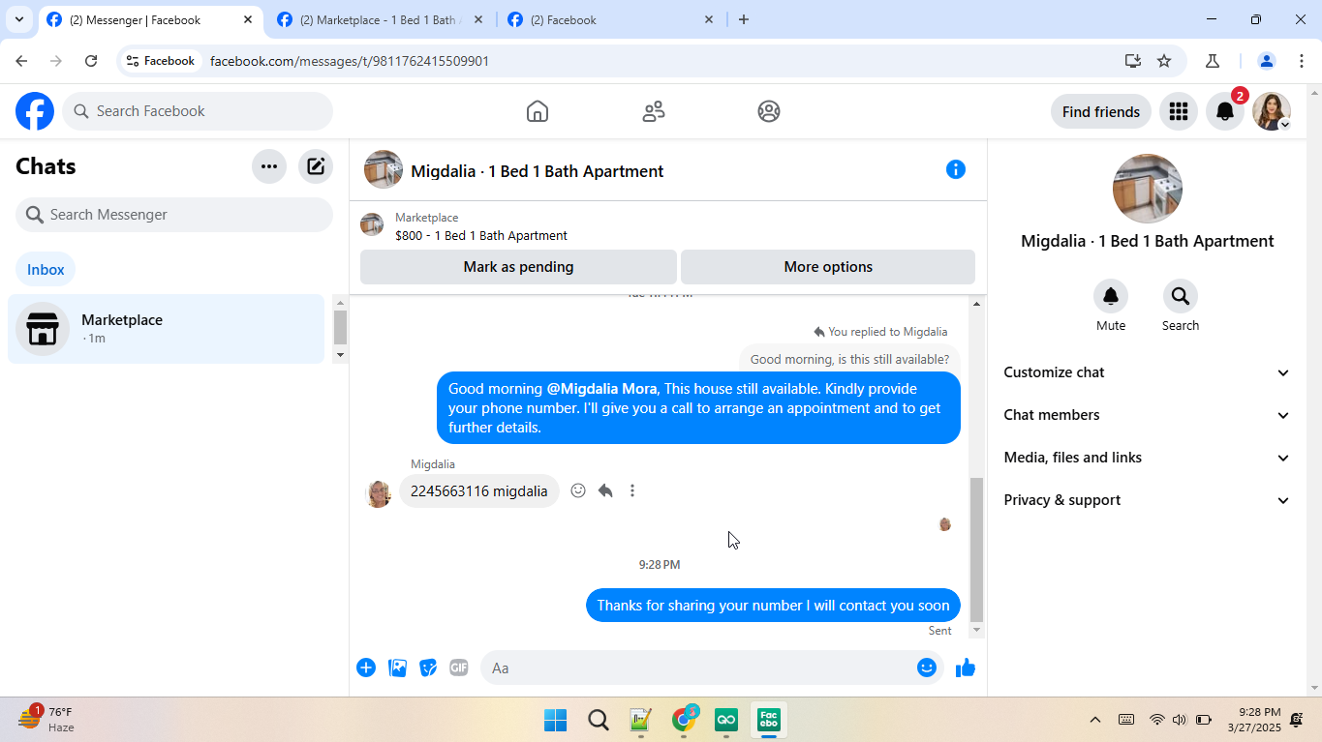This screenshot has width=1322, height=742.
Task: Choose a sticker in composer
Action: coord(428,668)
